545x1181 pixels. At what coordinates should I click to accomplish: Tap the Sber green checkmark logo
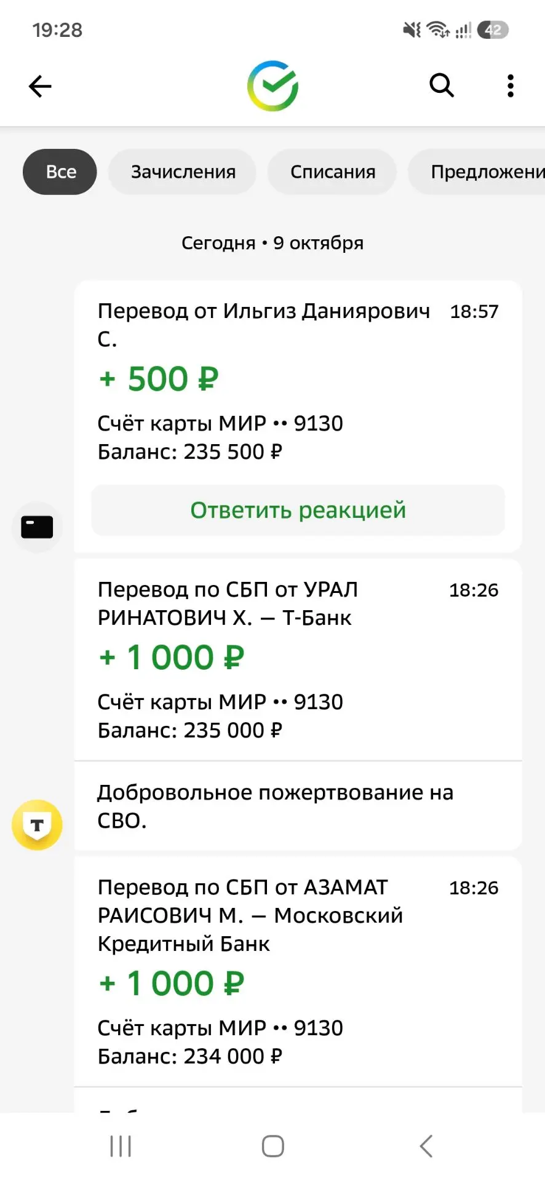click(272, 86)
